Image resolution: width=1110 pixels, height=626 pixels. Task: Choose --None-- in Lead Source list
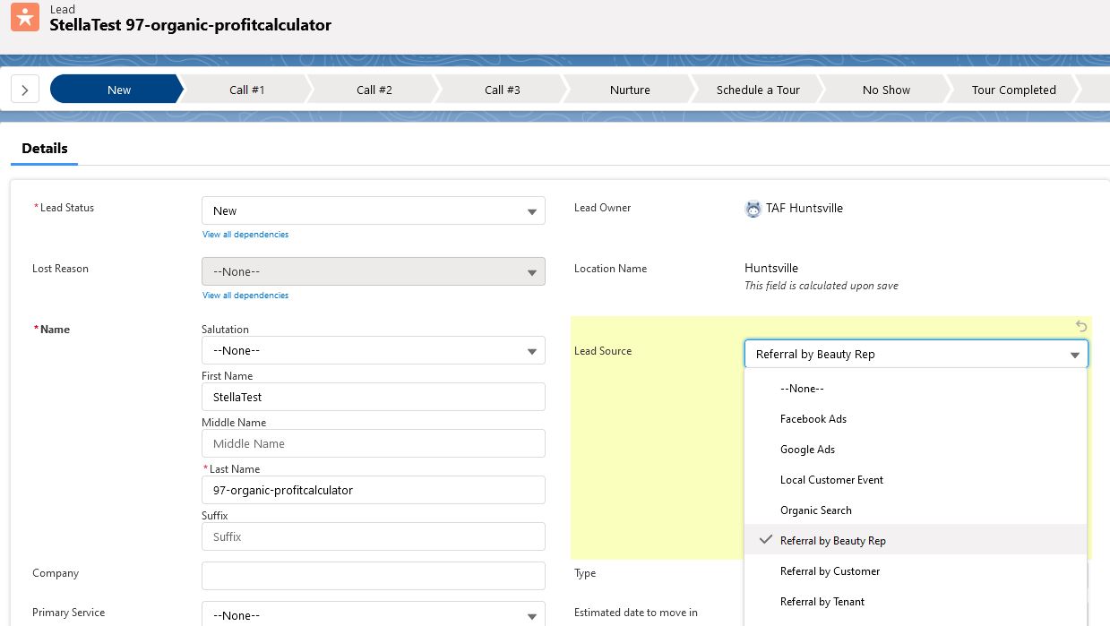[916, 389]
